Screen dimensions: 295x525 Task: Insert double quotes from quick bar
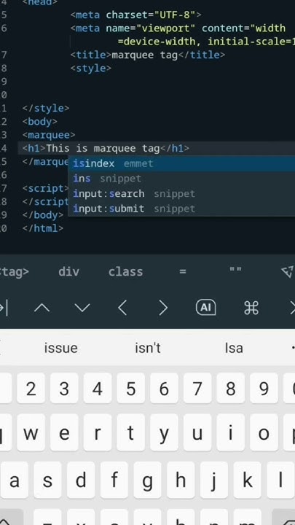(235, 270)
